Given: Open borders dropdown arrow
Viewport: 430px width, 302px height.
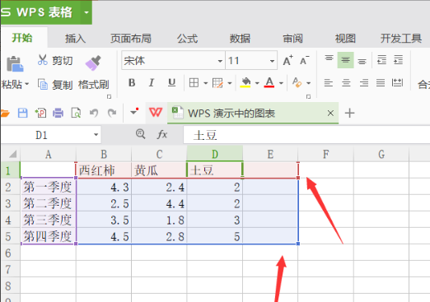Looking at the screenshot, I should click(205, 83).
